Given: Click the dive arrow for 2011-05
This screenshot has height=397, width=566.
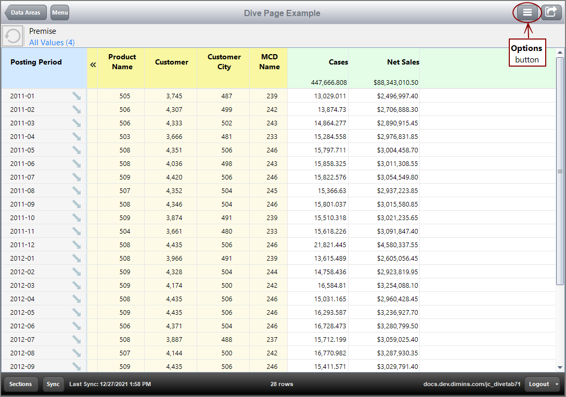Looking at the screenshot, I should [x=76, y=150].
